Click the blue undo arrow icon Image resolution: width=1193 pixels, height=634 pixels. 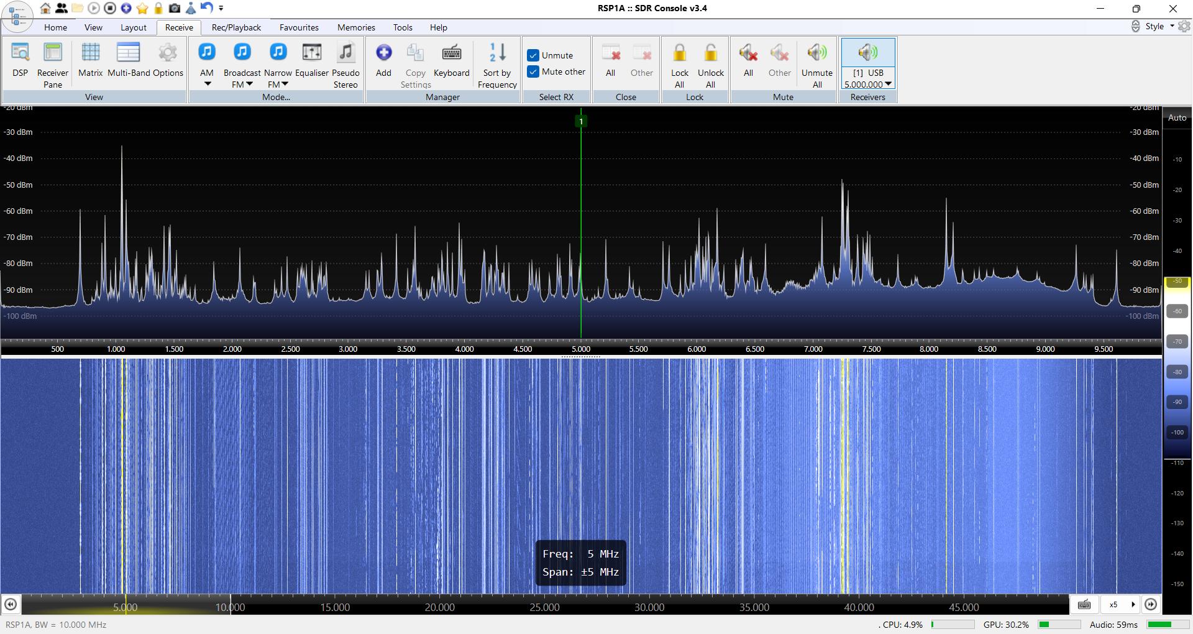pyautogui.click(x=207, y=8)
